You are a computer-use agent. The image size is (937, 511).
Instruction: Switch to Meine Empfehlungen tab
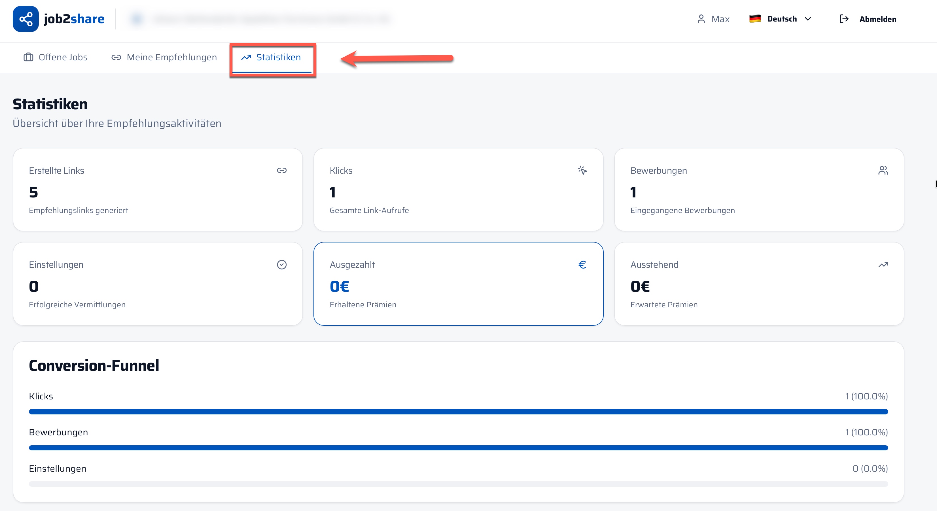[164, 57]
